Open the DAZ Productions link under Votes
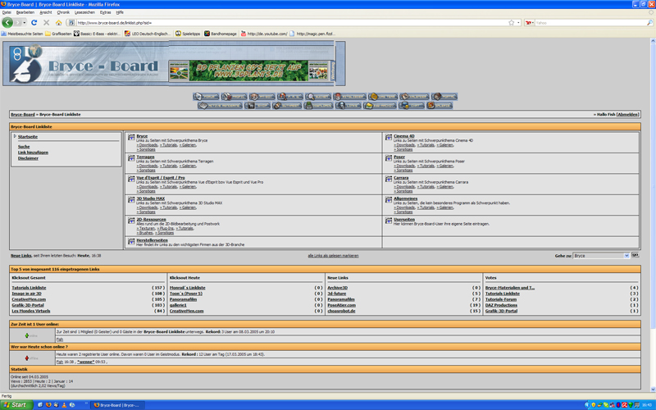This screenshot has height=410, width=656. pos(501,305)
